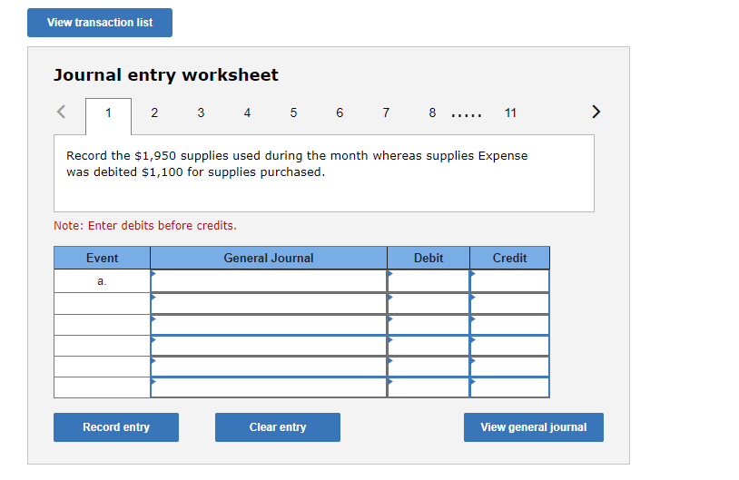Image resolution: width=739 pixels, height=480 pixels.
Task: Click Credit field in third row
Action: pos(509,325)
